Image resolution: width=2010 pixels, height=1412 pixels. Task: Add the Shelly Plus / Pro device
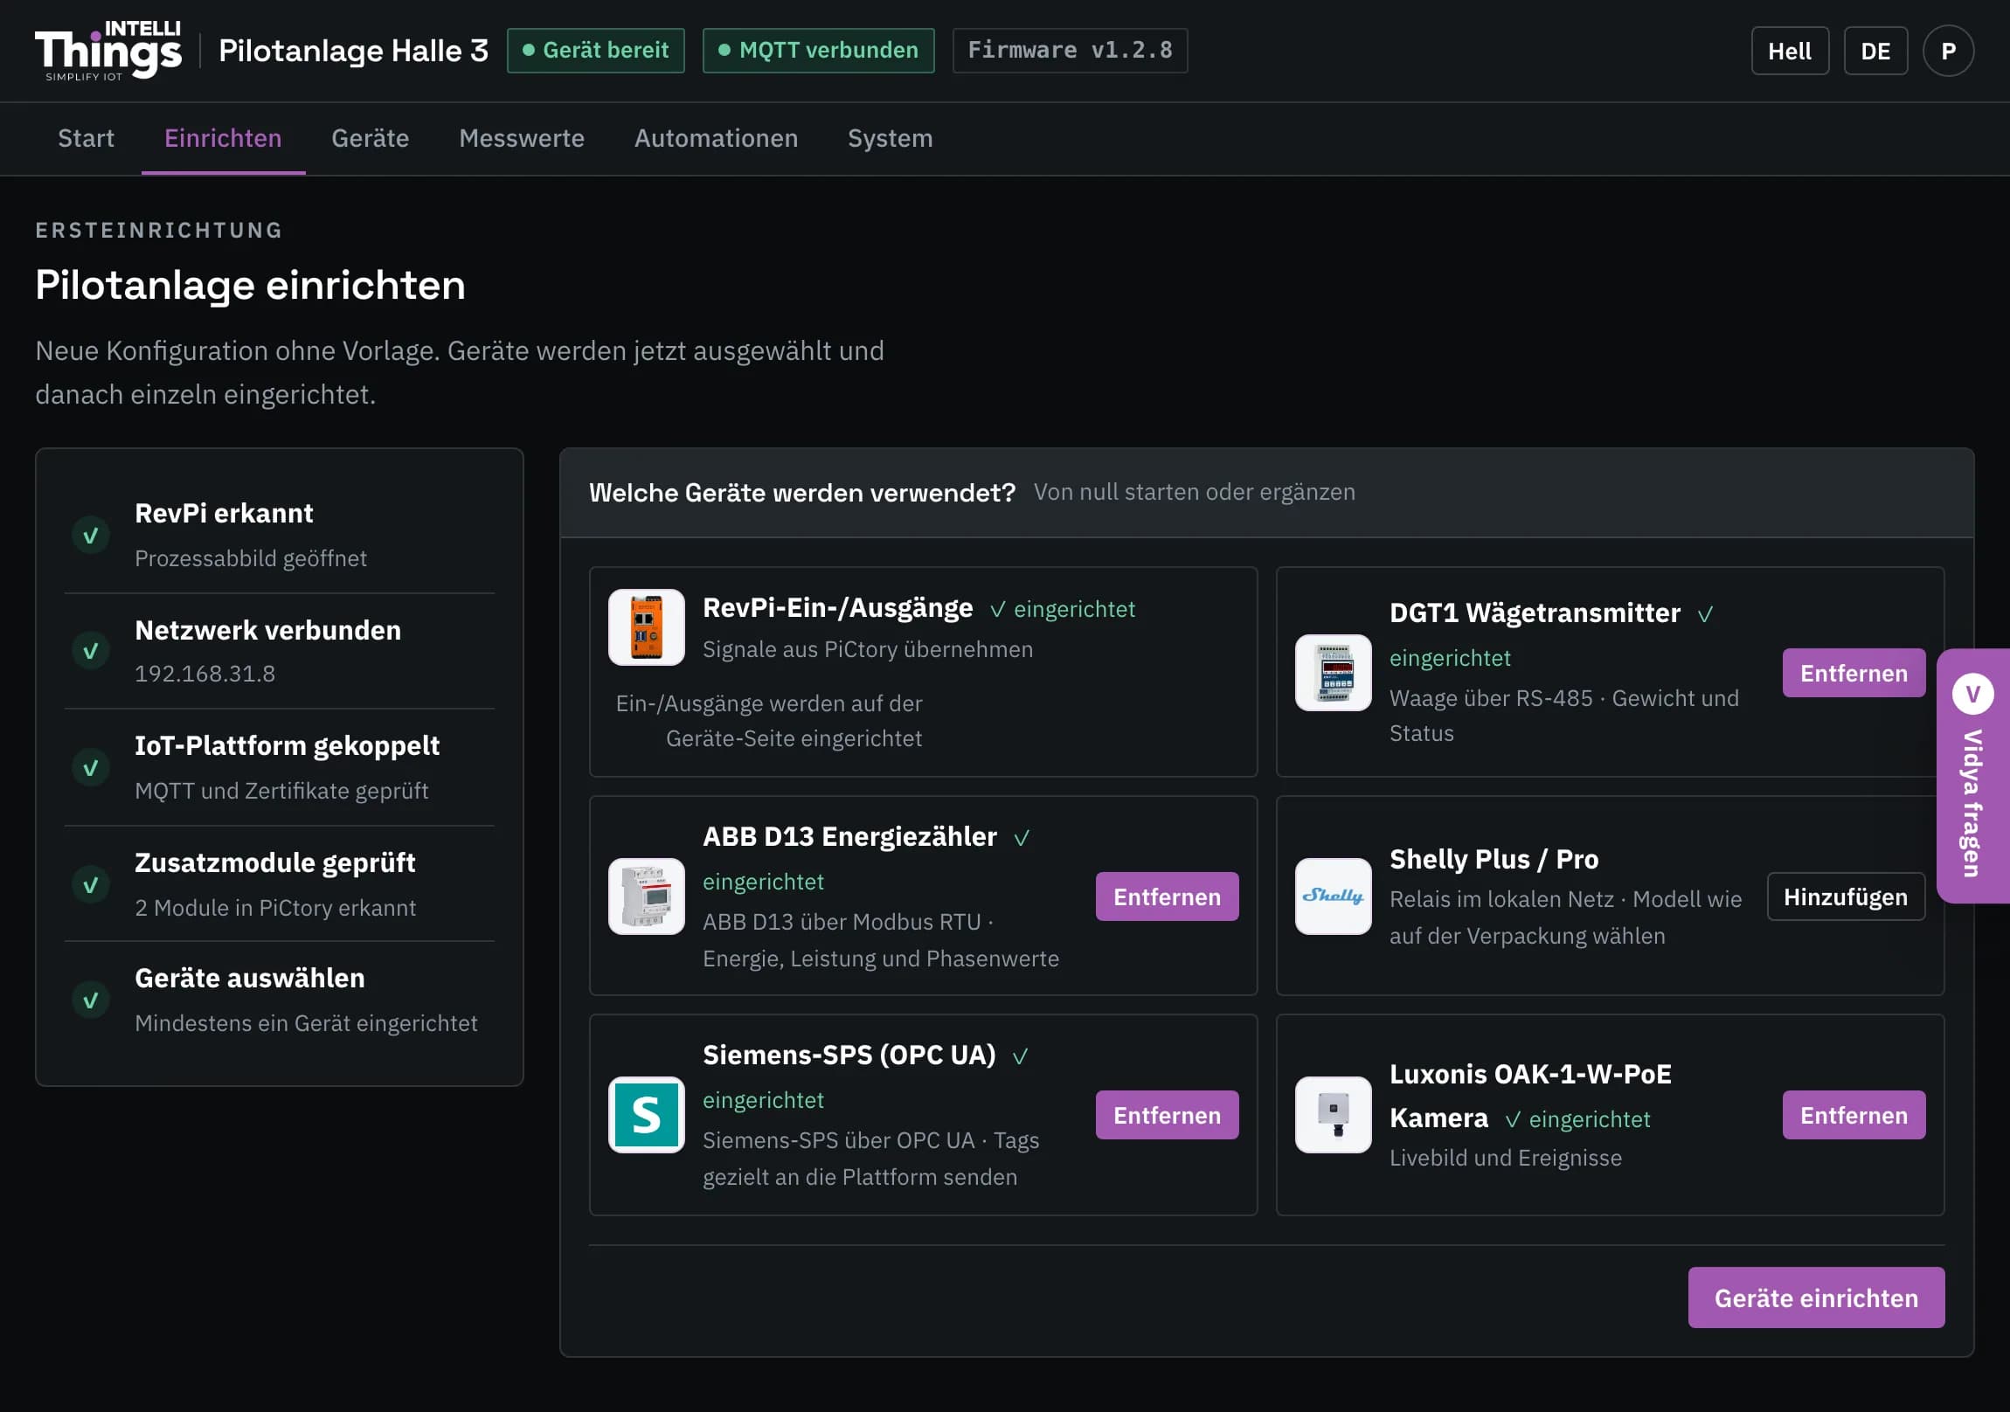click(x=1847, y=896)
